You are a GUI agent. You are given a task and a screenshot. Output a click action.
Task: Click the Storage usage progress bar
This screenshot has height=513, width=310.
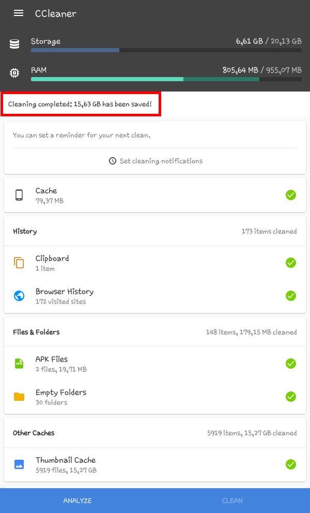(x=166, y=50)
